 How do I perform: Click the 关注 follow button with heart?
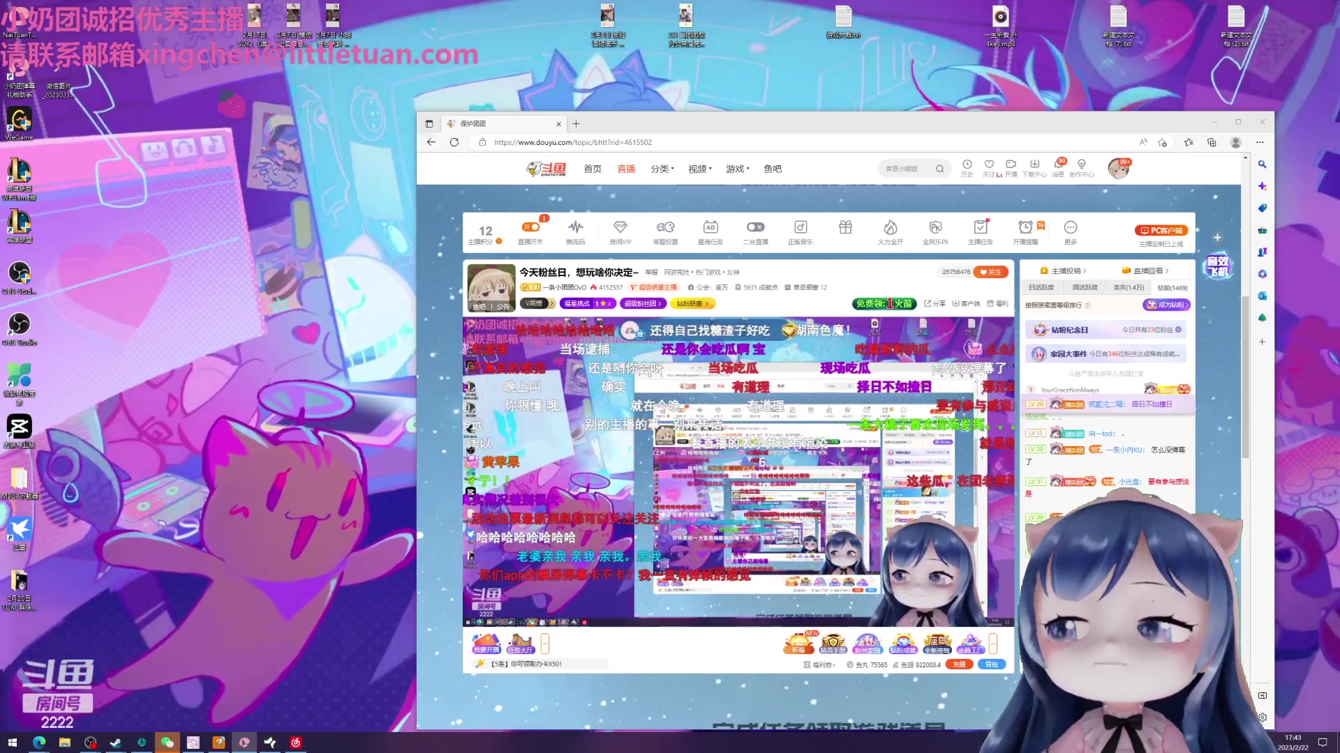[991, 272]
